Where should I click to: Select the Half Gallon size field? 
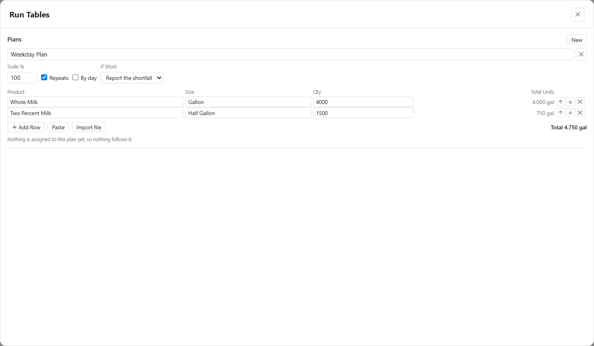click(248, 113)
